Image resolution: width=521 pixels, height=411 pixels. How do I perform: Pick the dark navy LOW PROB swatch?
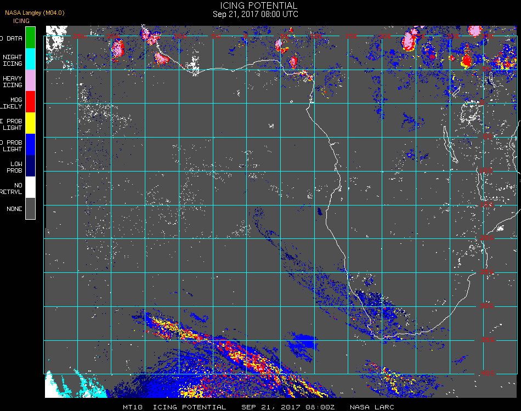30,166
